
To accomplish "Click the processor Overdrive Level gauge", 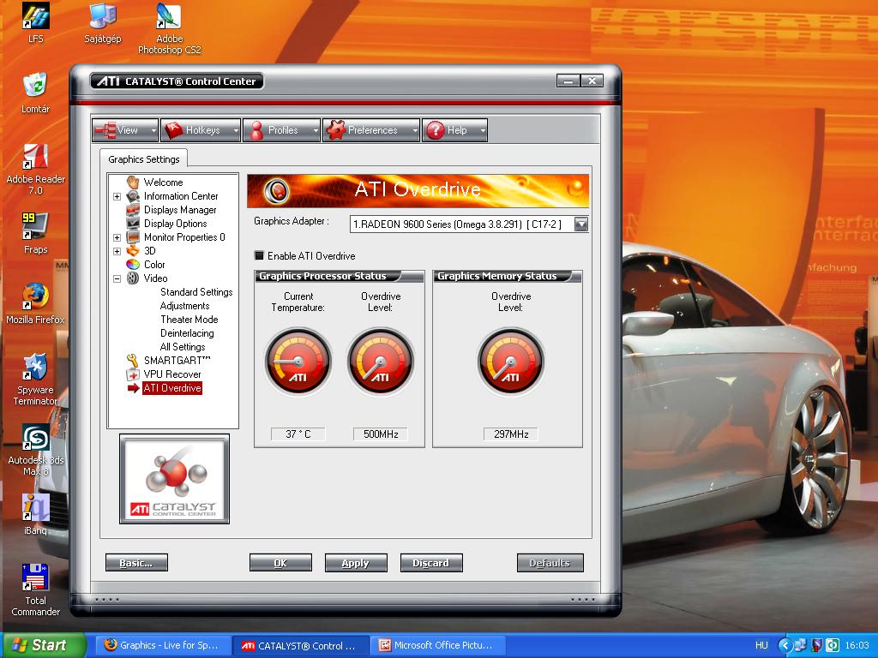I will tap(380, 361).
